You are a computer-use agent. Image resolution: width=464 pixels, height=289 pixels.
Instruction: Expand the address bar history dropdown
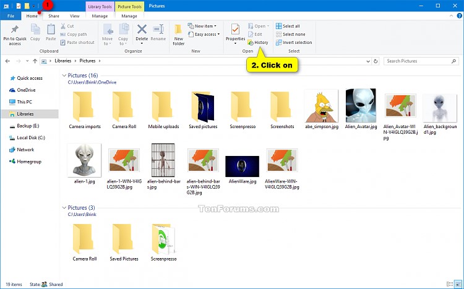368,61
